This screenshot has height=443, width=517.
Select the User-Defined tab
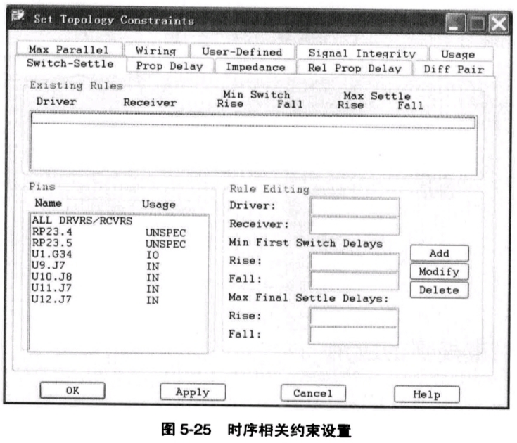coord(243,52)
